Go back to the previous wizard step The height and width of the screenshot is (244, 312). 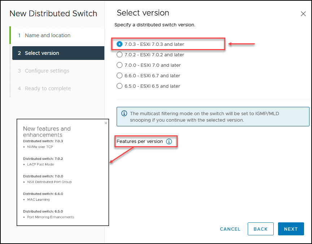pyautogui.click(x=260, y=229)
